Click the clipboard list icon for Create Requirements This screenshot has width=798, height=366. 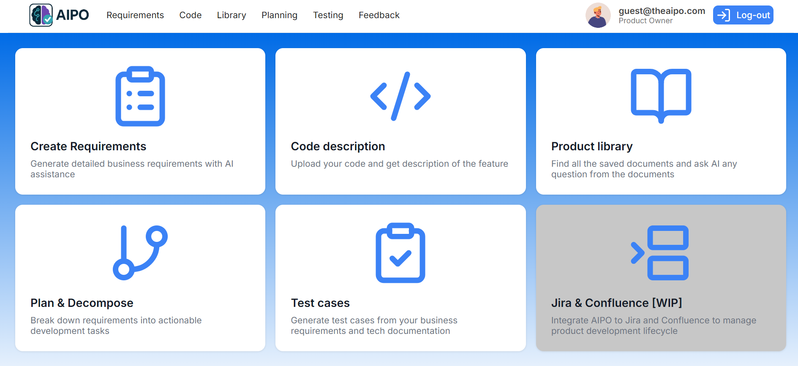(140, 96)
